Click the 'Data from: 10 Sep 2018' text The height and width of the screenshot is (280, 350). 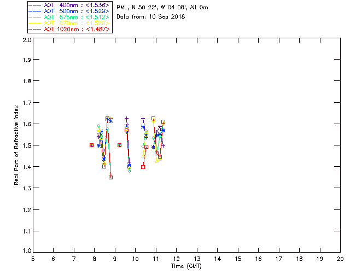[151, 17]
